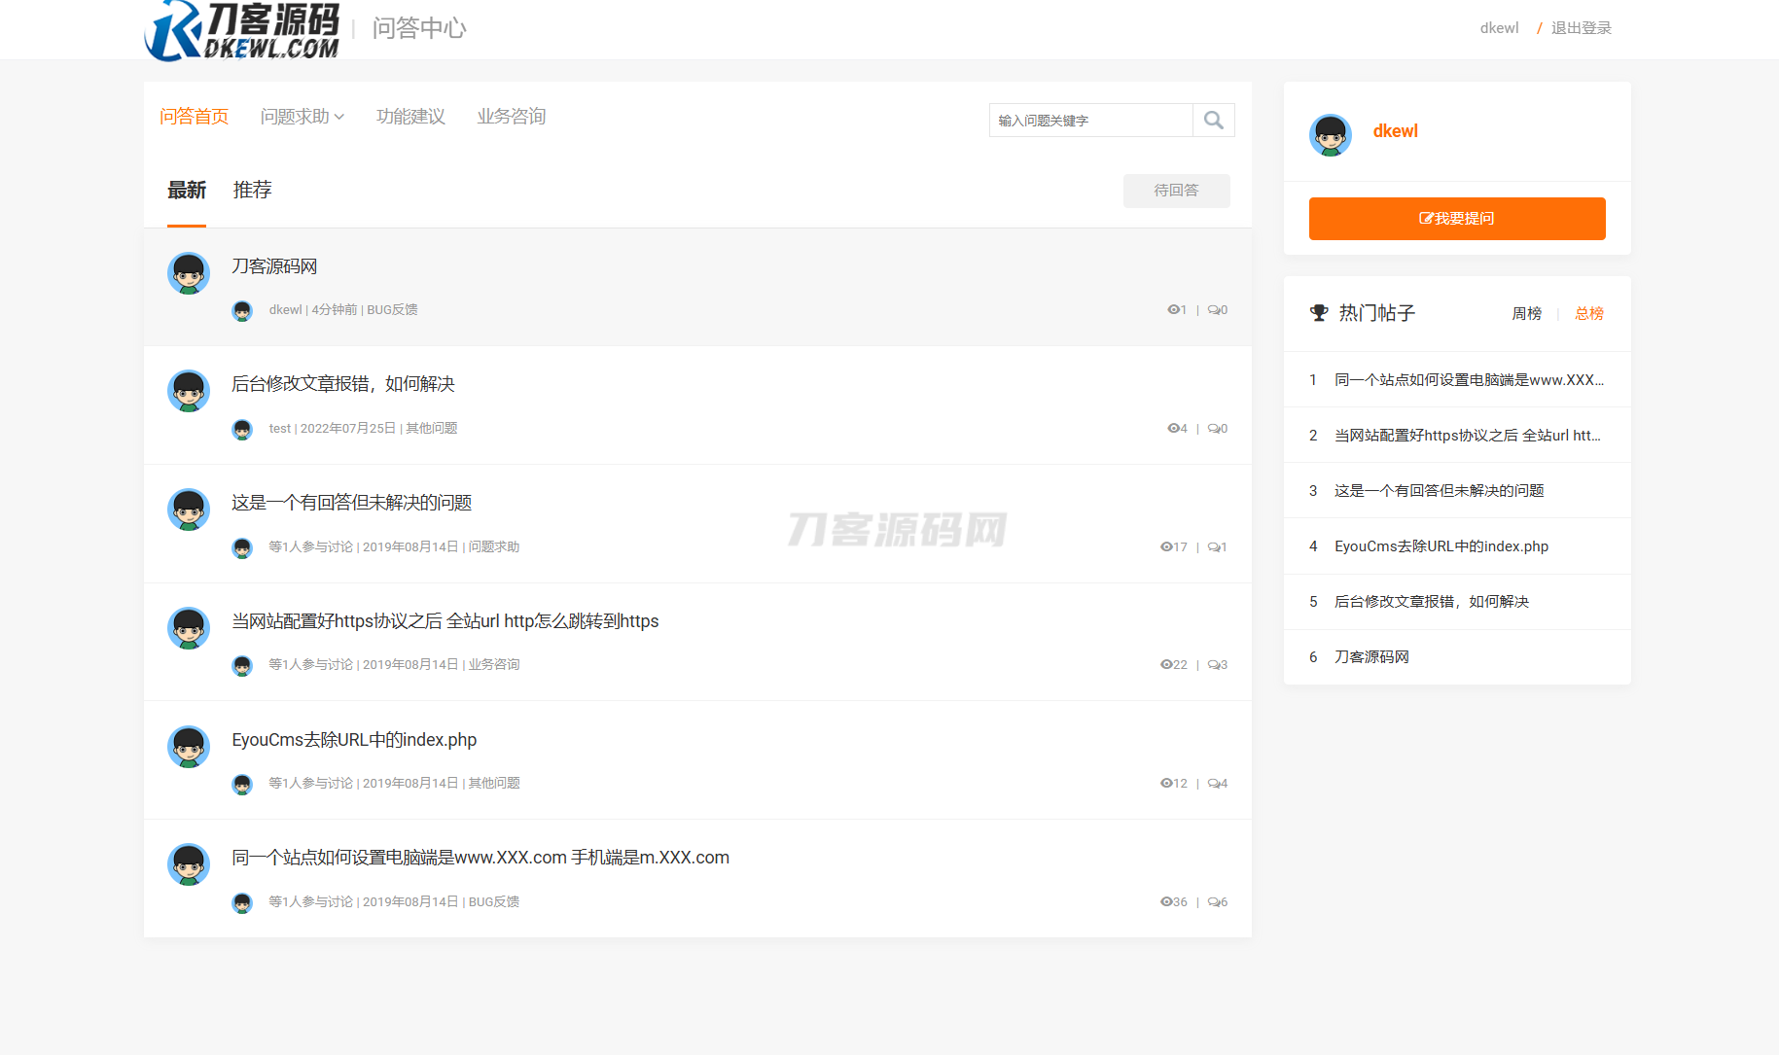Screen dimensions: 1779x1055
Task: Toggle the 待回答 filter button
Action: pos(1176,191)
